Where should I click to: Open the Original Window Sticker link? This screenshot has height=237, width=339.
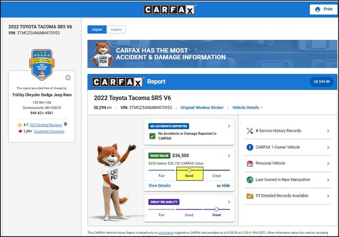202,107
